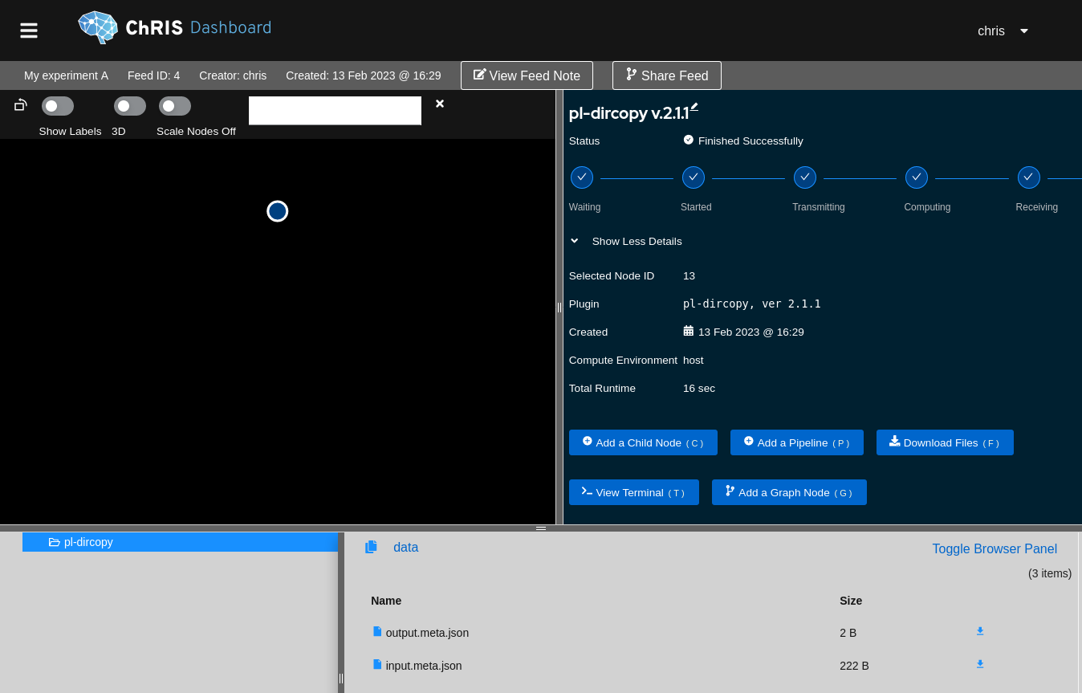Image resolution: width=1082 pixels, height=693 pixels.
Task: Click the calendar icon beside Created date
Action: (689, 331)
